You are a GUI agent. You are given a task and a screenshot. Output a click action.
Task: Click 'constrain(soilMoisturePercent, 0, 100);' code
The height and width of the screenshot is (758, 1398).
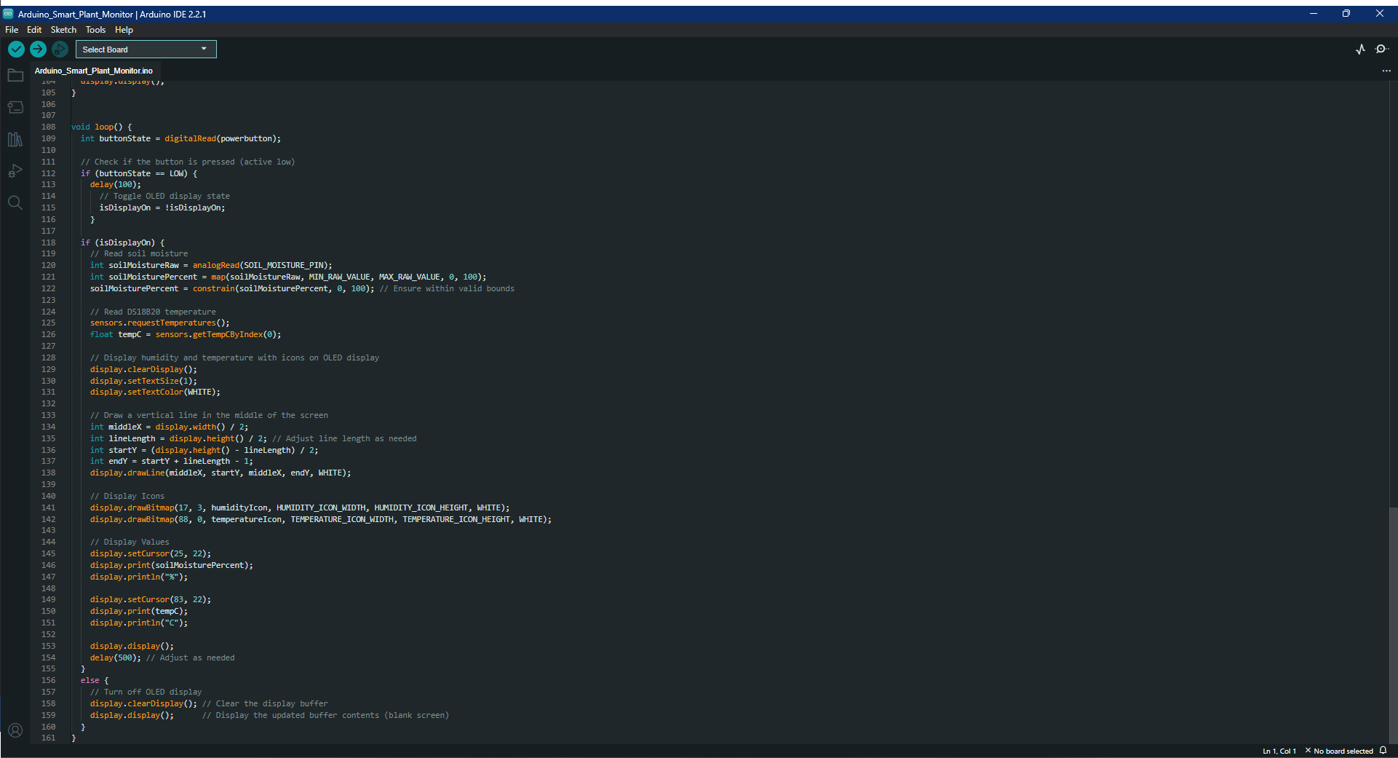tap(284, 288)
